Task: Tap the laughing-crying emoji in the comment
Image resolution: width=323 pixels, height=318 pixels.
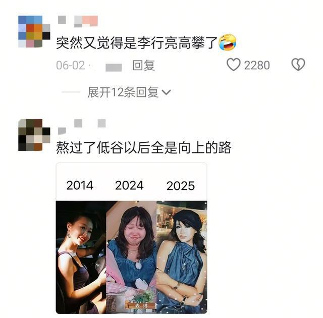Action: click(227, 42)
